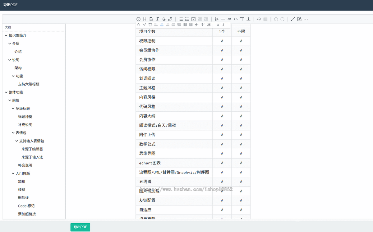Image resolution: width=373 pixels, height=232 pixels.
Task: Open the emoji picker in editor toolbar
Action: (139, 19)
